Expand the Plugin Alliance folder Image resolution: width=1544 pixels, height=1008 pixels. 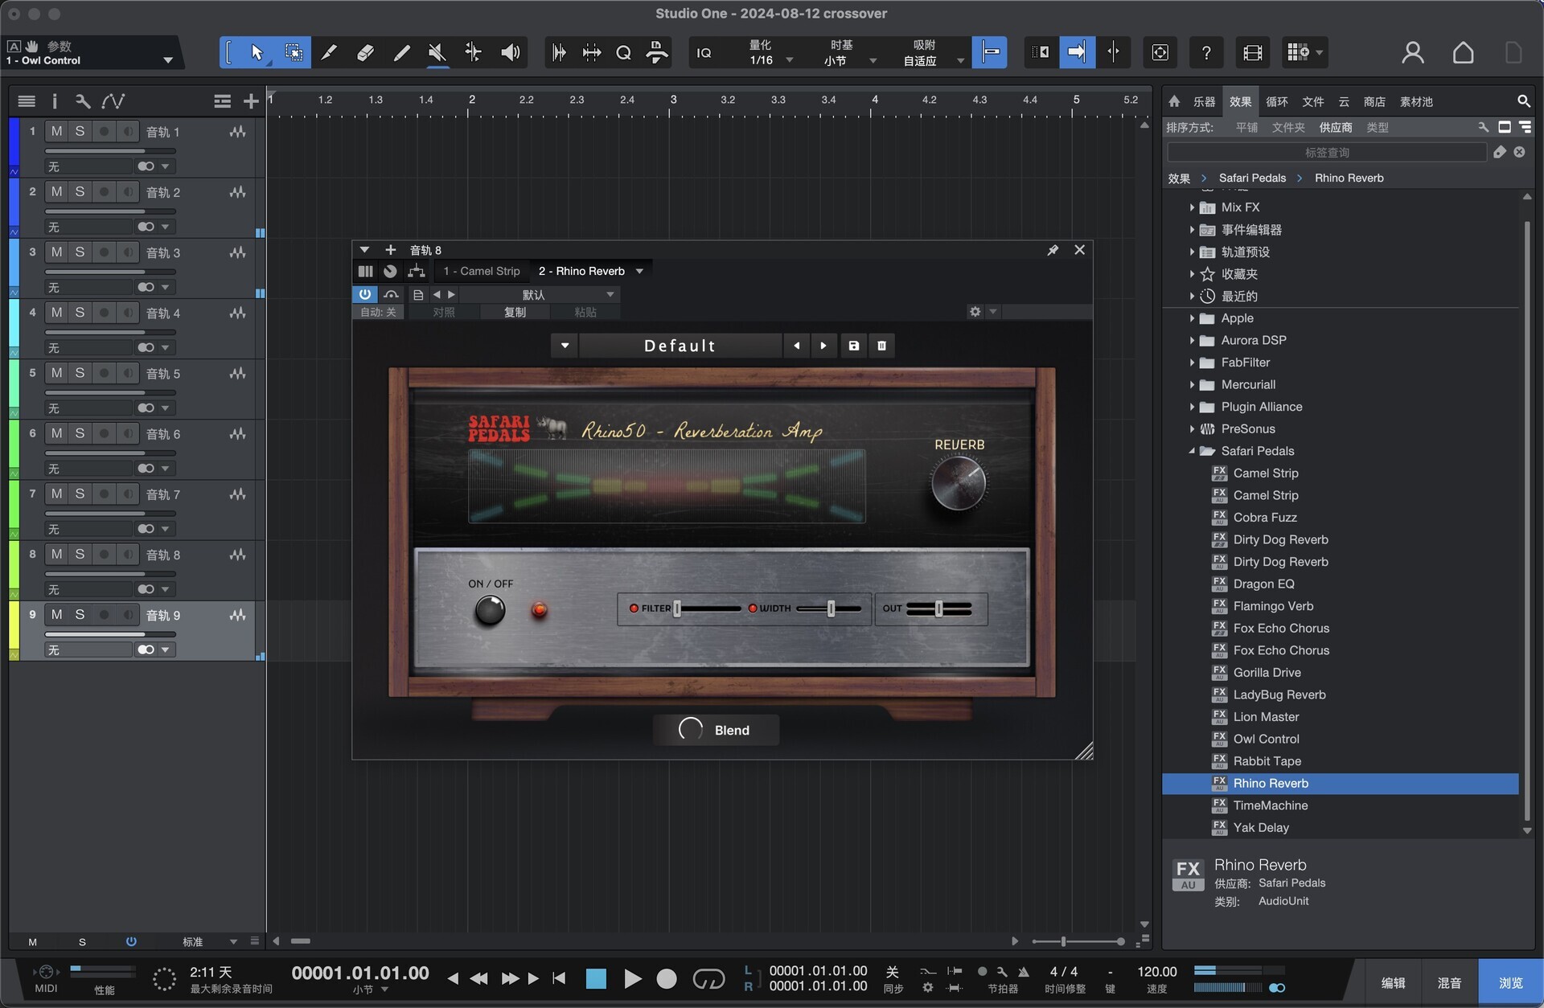point(1192,407)
